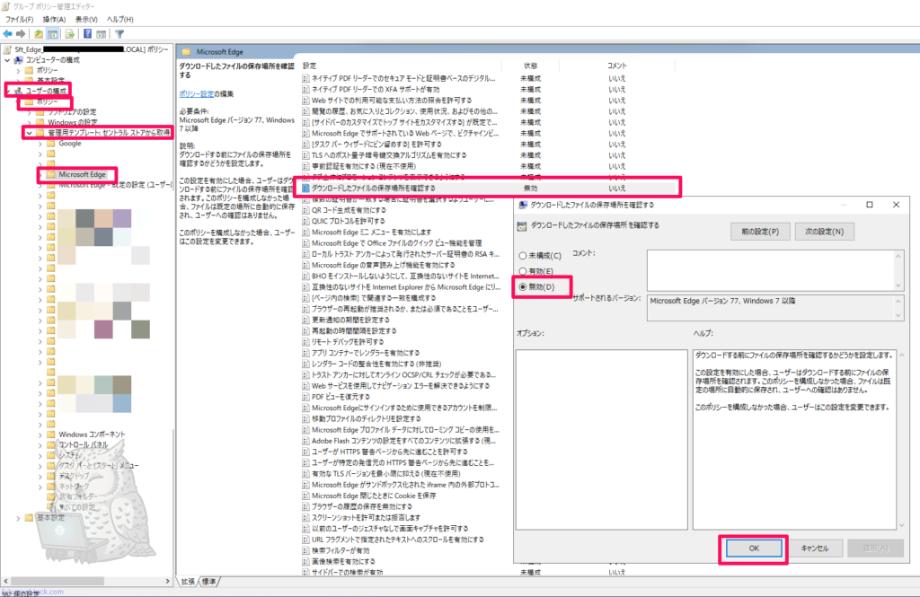The image size is (920, 597).
Task: Collapse the コンピューターの構成 tree node
Action: pyautogui.click(x=7, y=60)
